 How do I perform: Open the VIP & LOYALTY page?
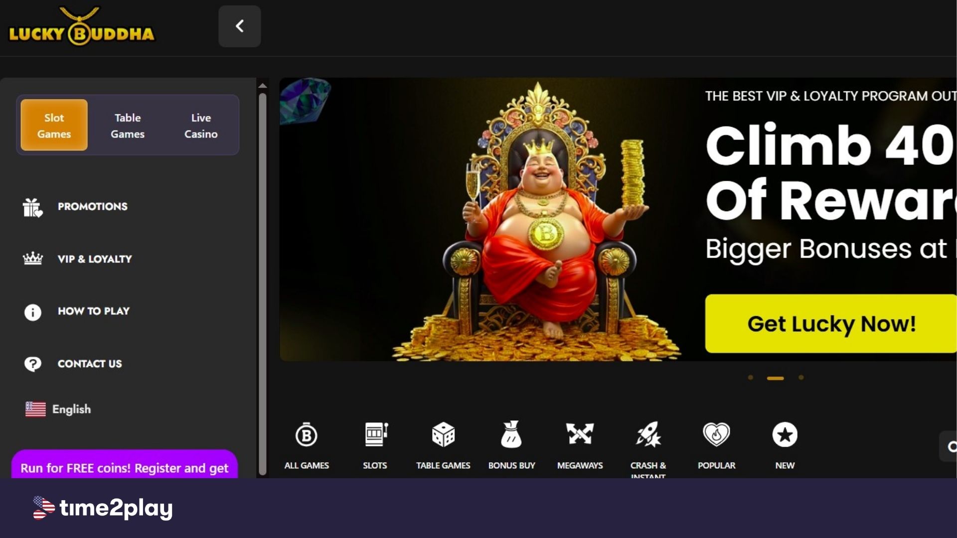[95, 259]
